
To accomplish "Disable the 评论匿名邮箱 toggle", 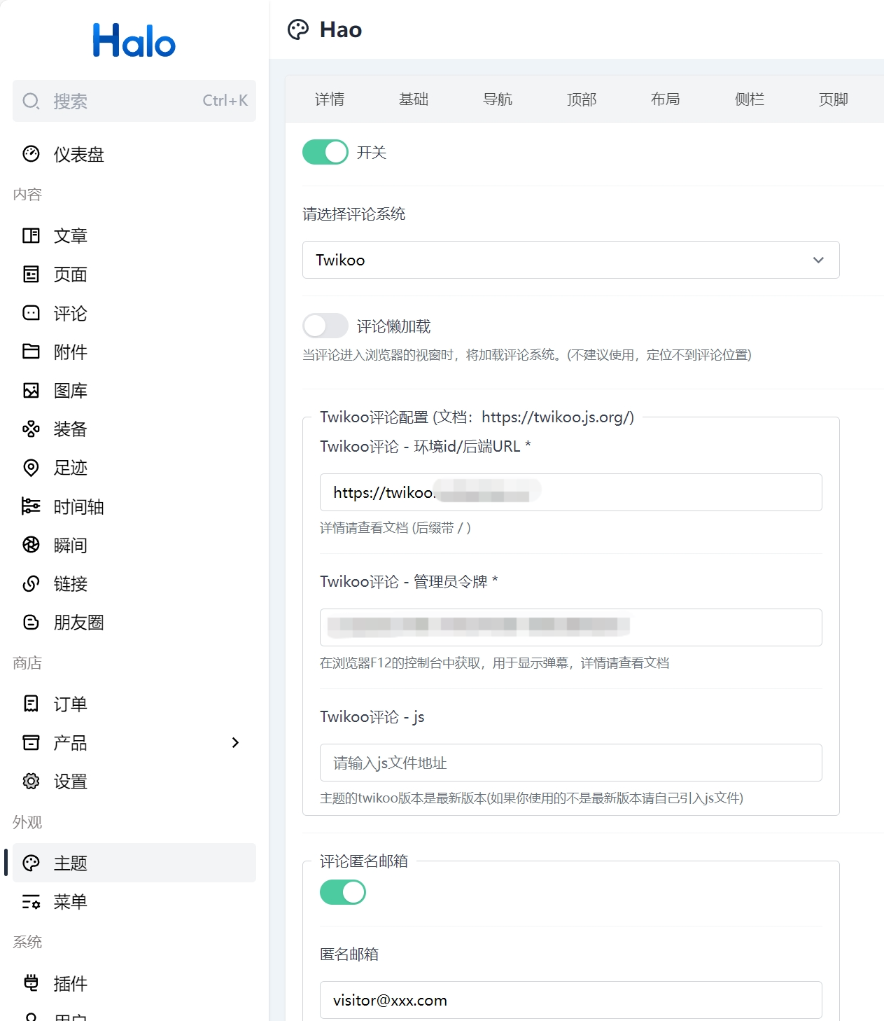I will pyautogui.click(x=342, y=892).
